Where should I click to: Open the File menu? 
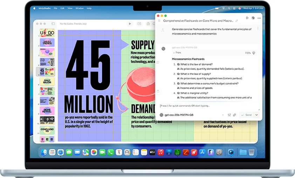tap(55, 8)
